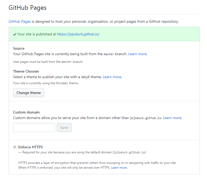Click the Minimal theme name text
Viewport: 207px width, 180px height.
pyautogui.click(x=62, y=83)
